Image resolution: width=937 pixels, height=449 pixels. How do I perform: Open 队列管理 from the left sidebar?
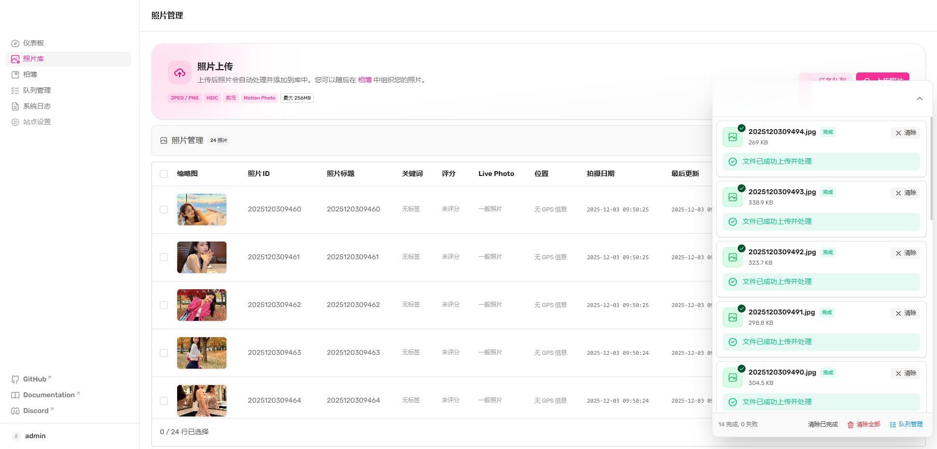click(x=68, y=90)
